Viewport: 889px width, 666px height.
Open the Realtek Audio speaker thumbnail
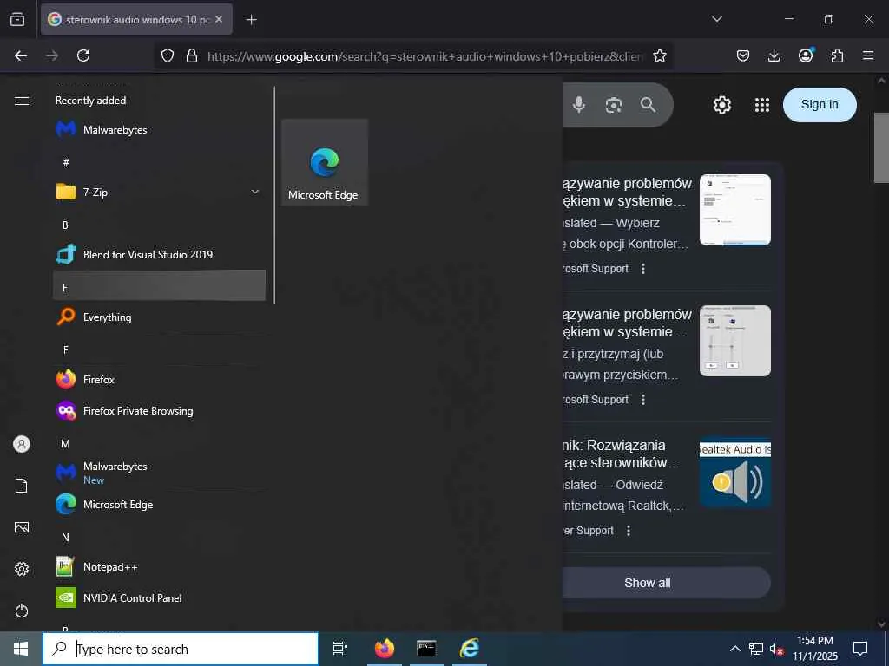[x=734, y=472]
